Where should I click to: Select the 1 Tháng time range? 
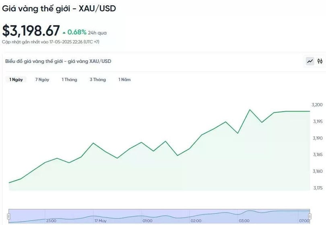tap(69, 79)
